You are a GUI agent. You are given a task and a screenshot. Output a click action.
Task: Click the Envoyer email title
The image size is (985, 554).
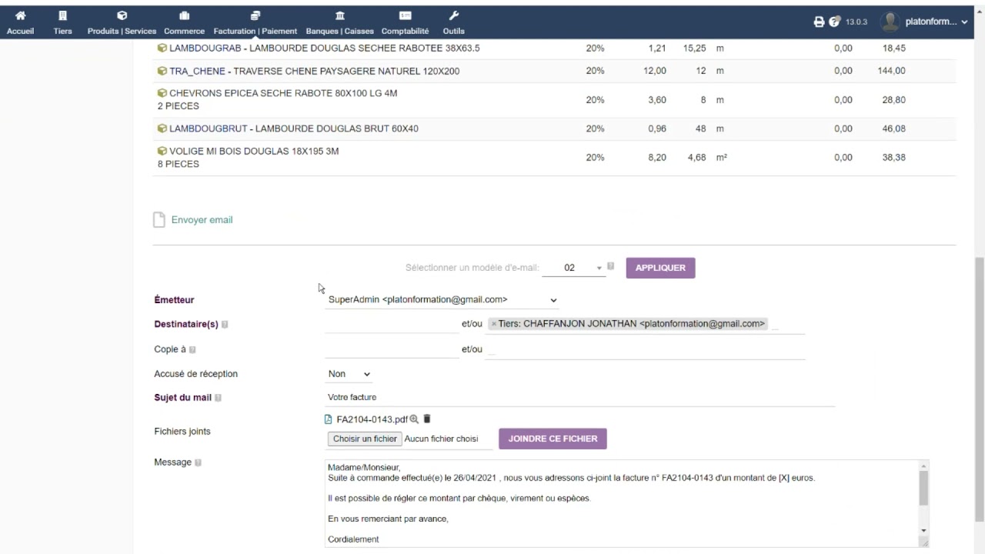click(x=202, y=220)
